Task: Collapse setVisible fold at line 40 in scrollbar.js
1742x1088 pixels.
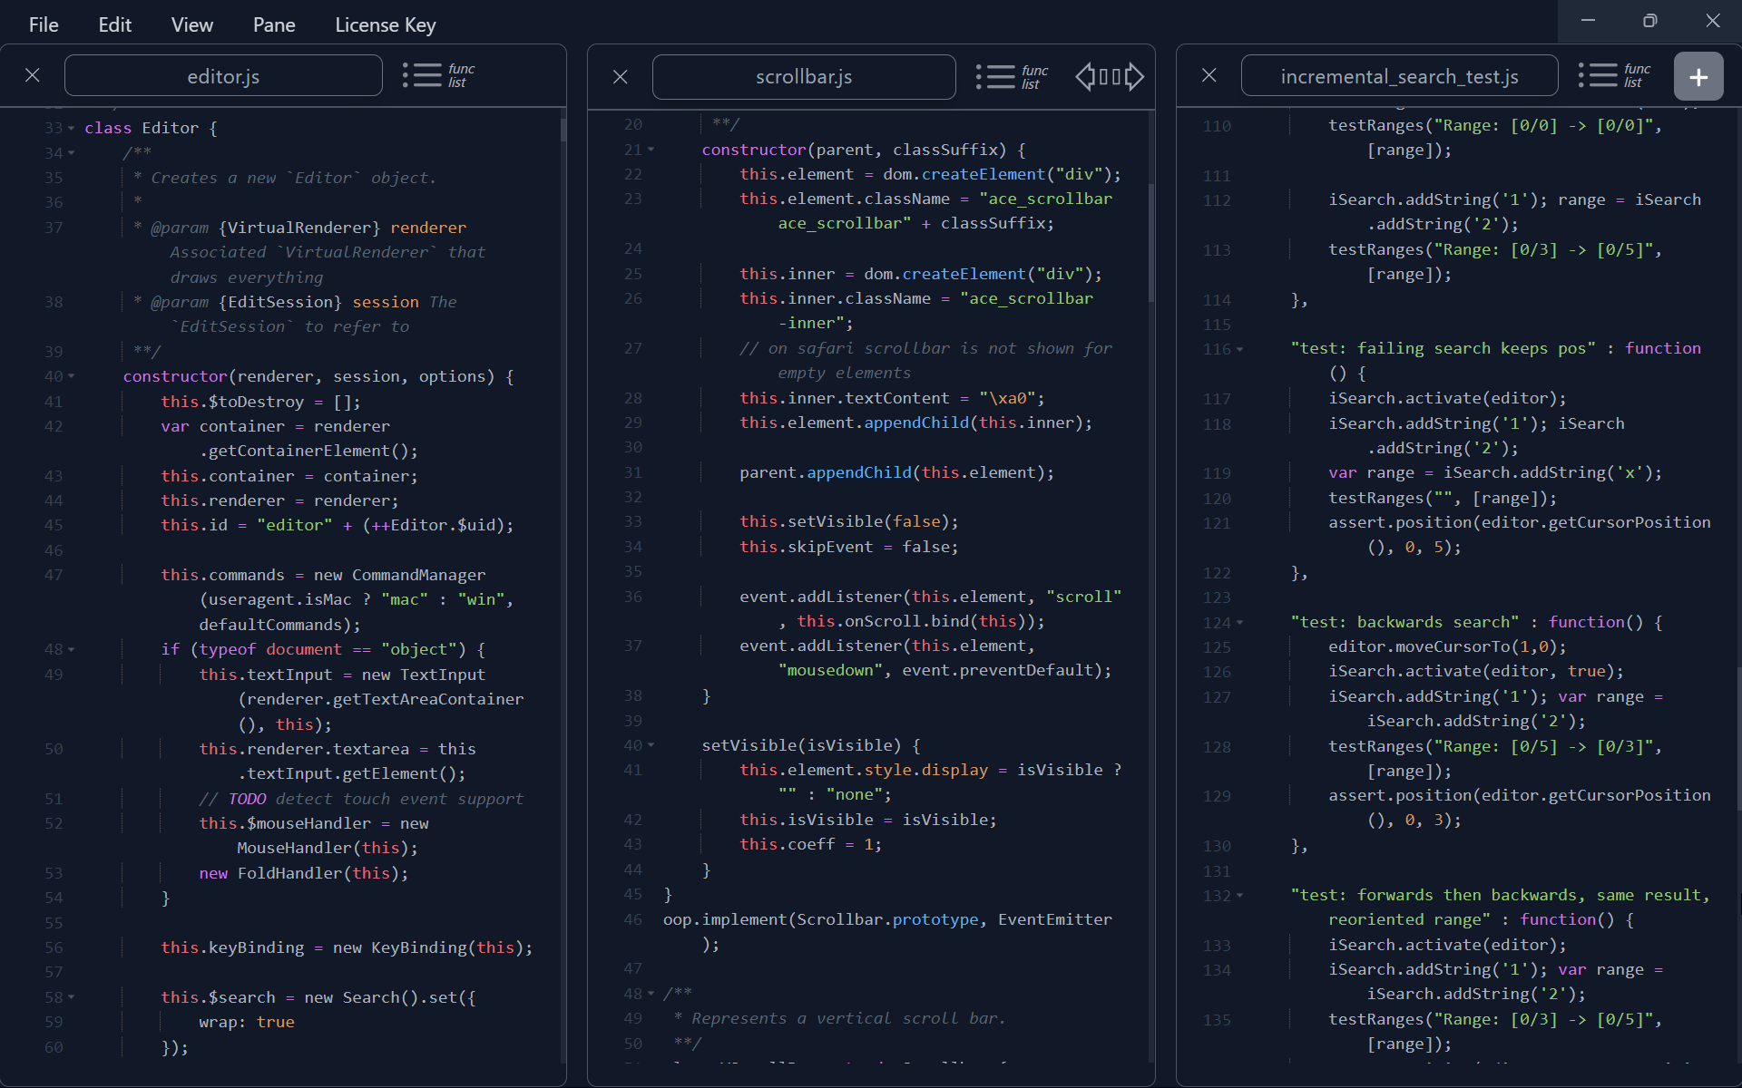Action: tap(651, 745)
